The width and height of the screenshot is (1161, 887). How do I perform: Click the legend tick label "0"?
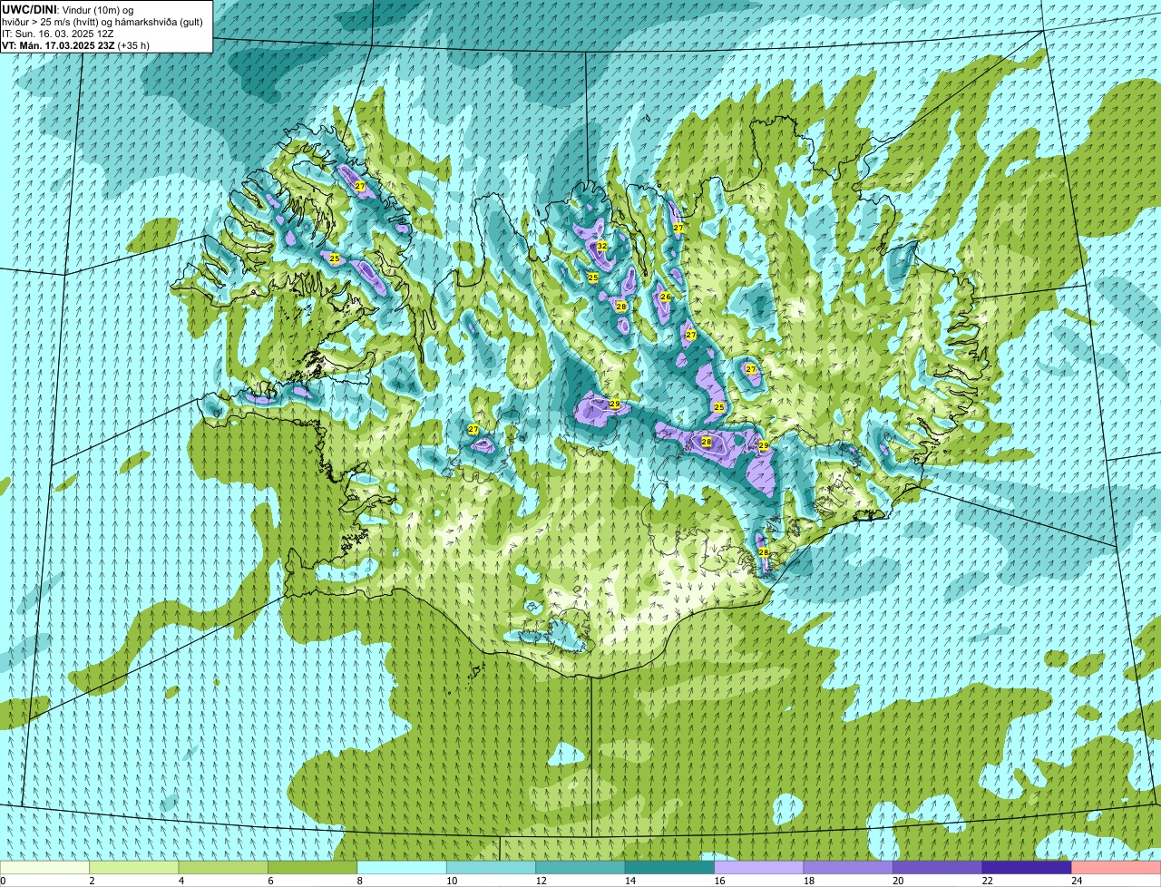(x=4, y=881)
